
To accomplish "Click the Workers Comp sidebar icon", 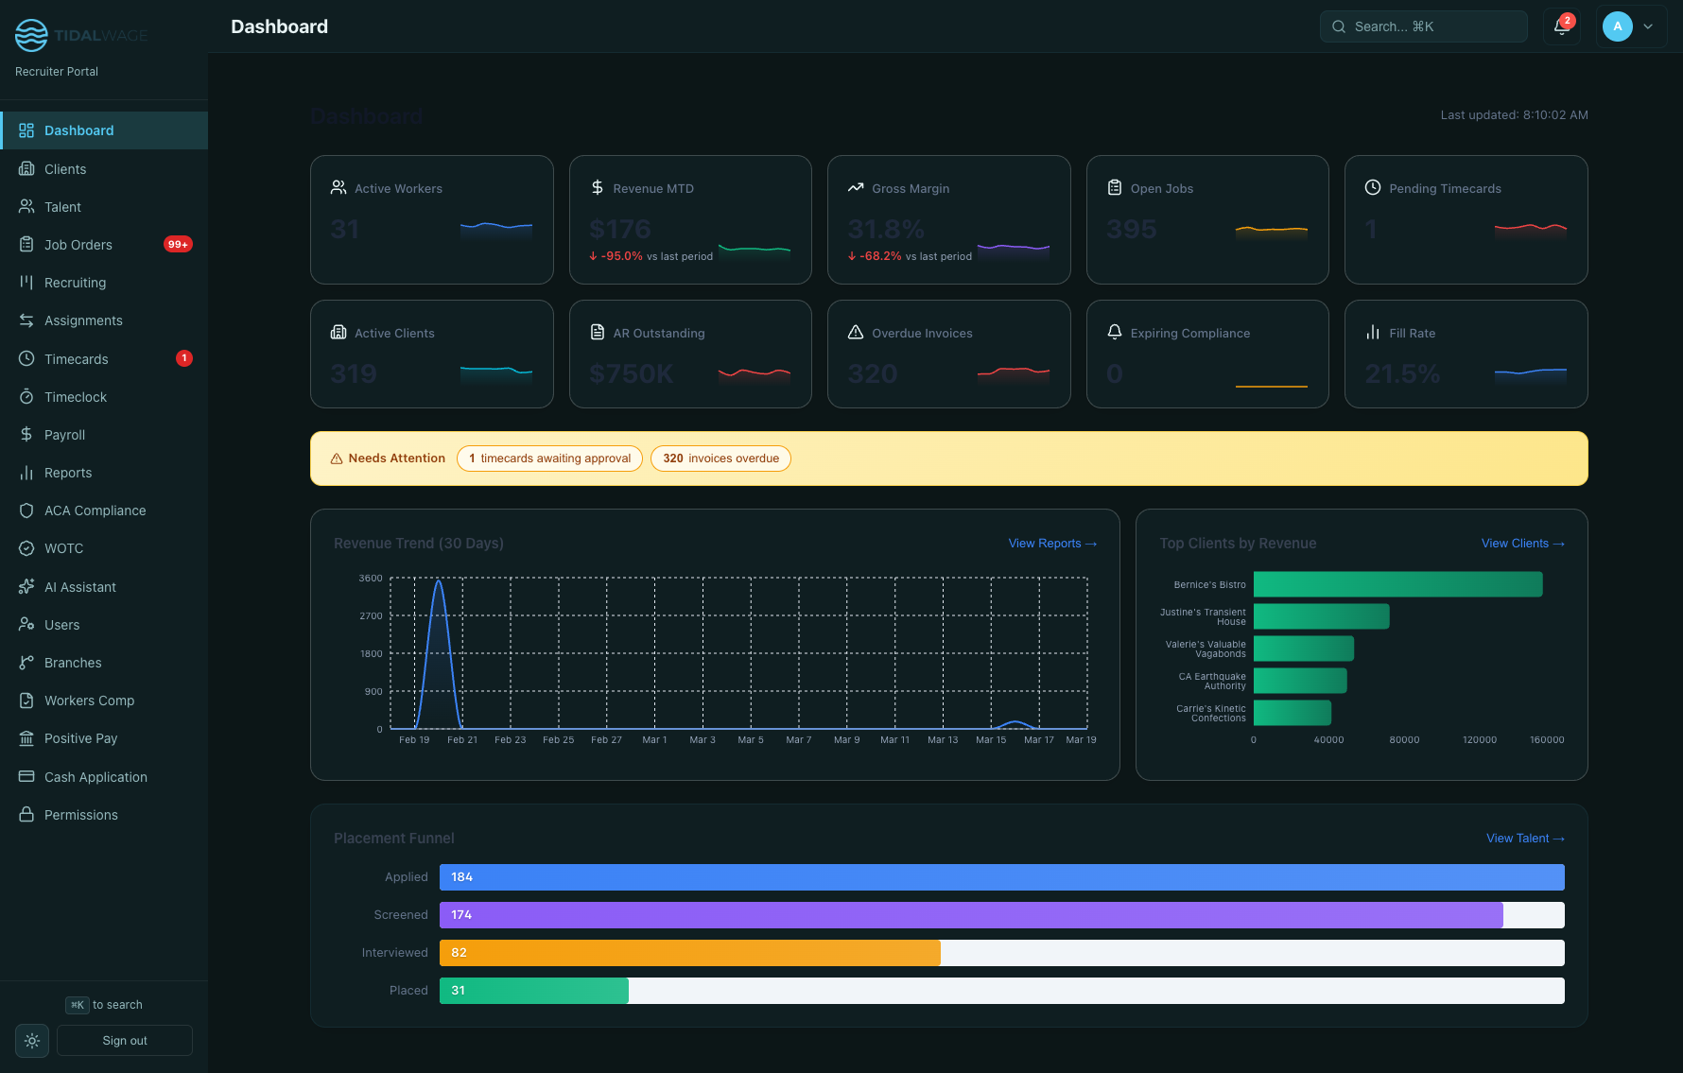I will [26, 700].
